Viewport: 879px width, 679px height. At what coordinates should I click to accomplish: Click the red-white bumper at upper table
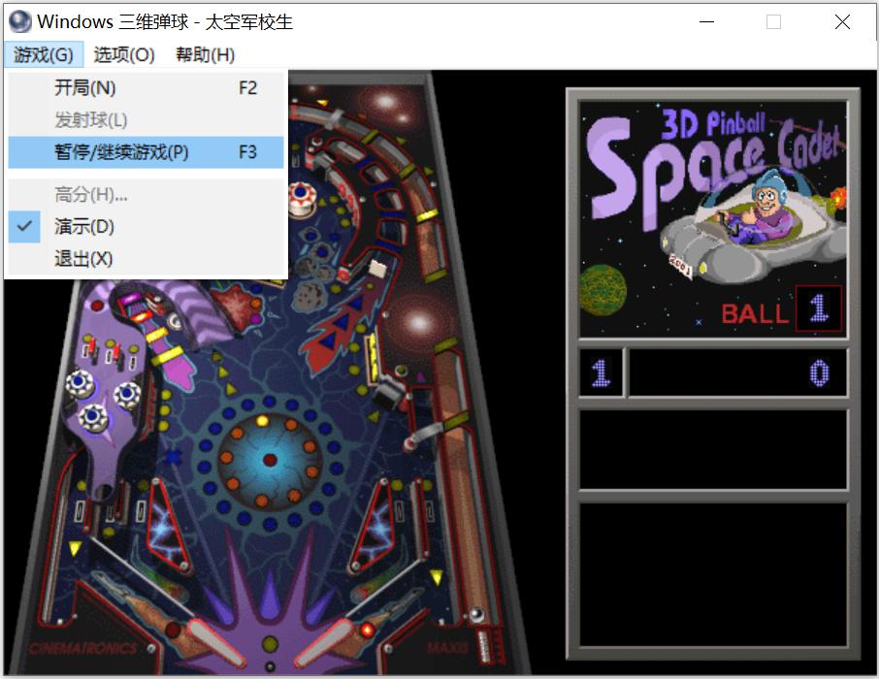pos(301,199)
